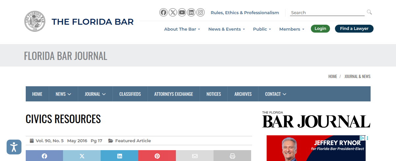Select Attorneys Exchange in navigation bar
This screenshot has width=396, height=161.
click(x=174, y=94)
